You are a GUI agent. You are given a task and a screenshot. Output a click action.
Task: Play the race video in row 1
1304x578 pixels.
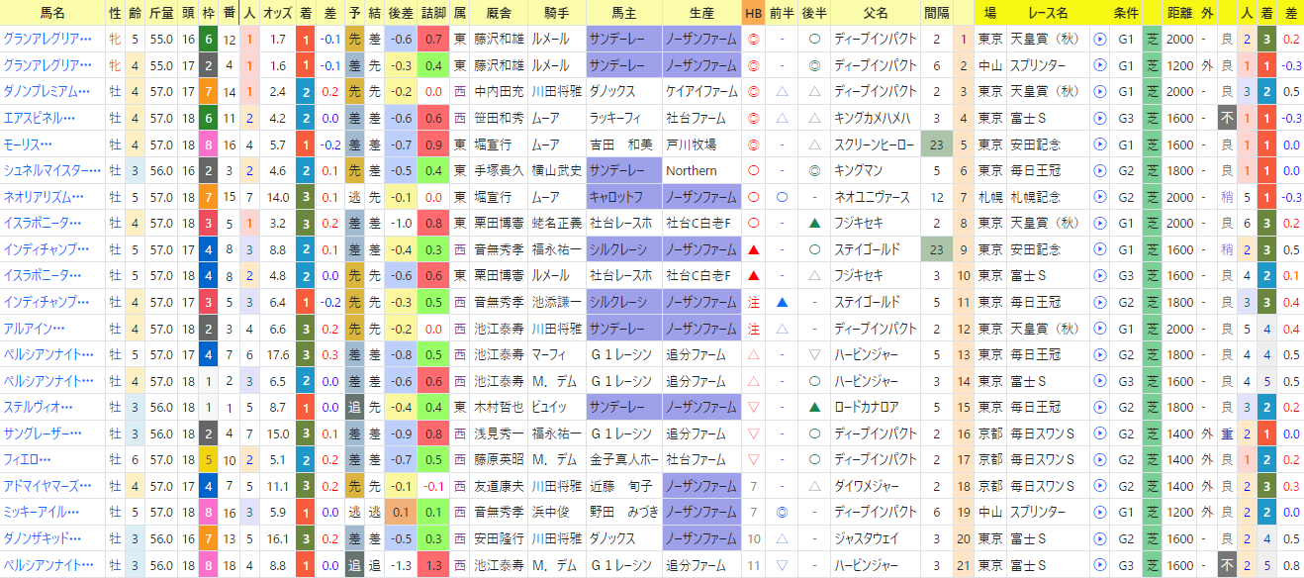(x=1100, y=40)
